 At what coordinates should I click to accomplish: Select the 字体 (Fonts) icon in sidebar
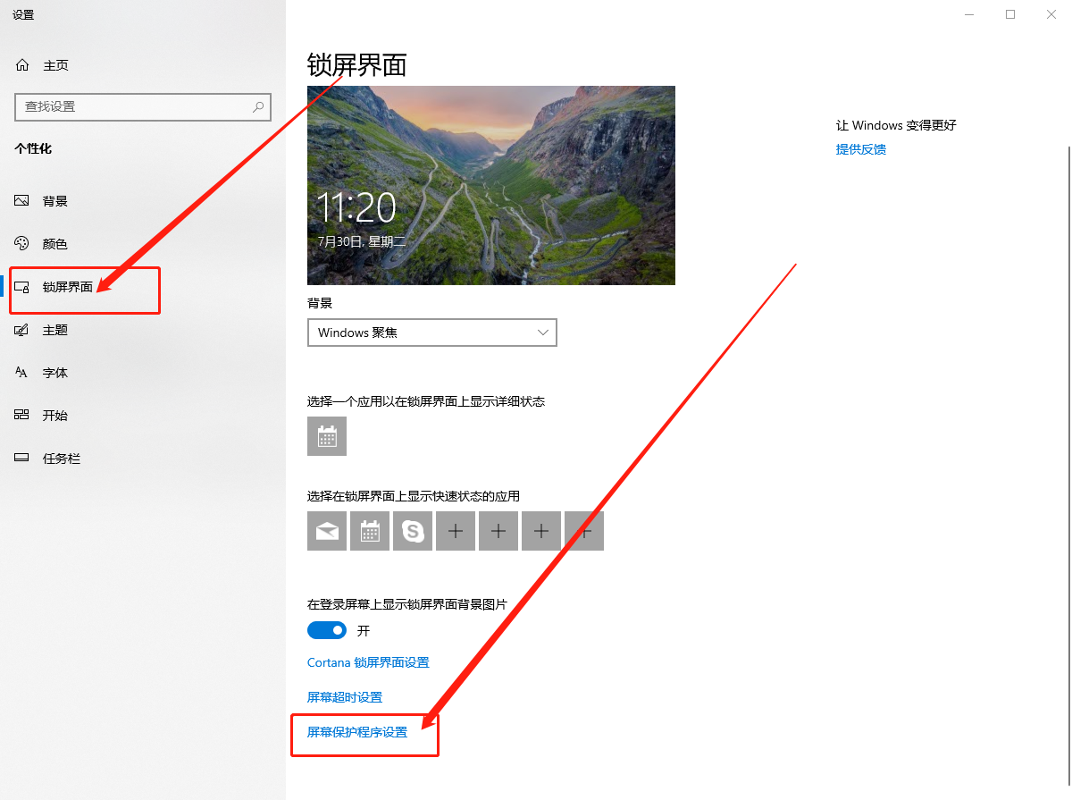tap(21, 372)
